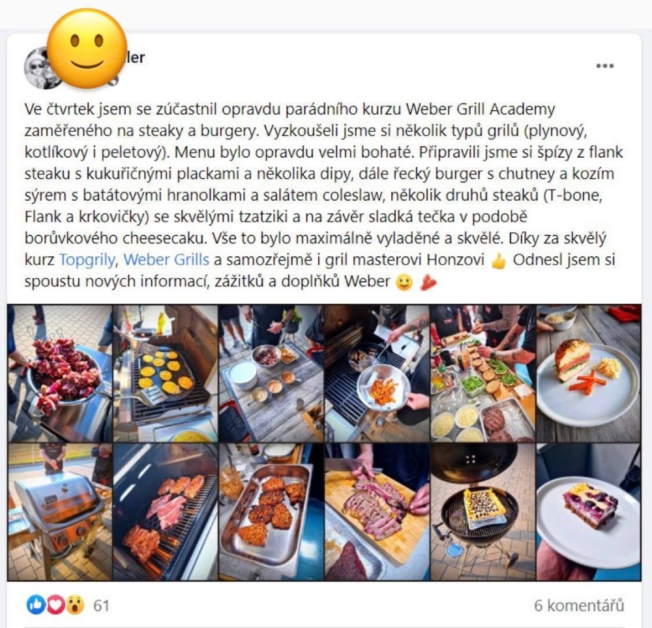Image resolution: width=652 pixels, height=628 pixels.
Task: Click the poster's profile picture avatar
Action: [40, 68]
